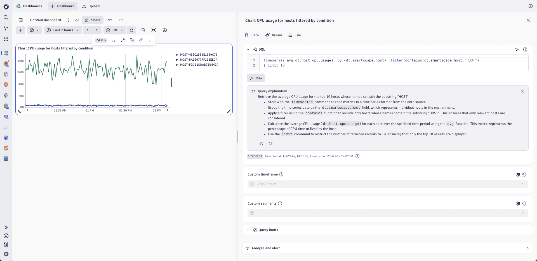This screenshot has width=537, height=261.
Task: Duplicate the tile using the copy icon
Action: [132, 40]
